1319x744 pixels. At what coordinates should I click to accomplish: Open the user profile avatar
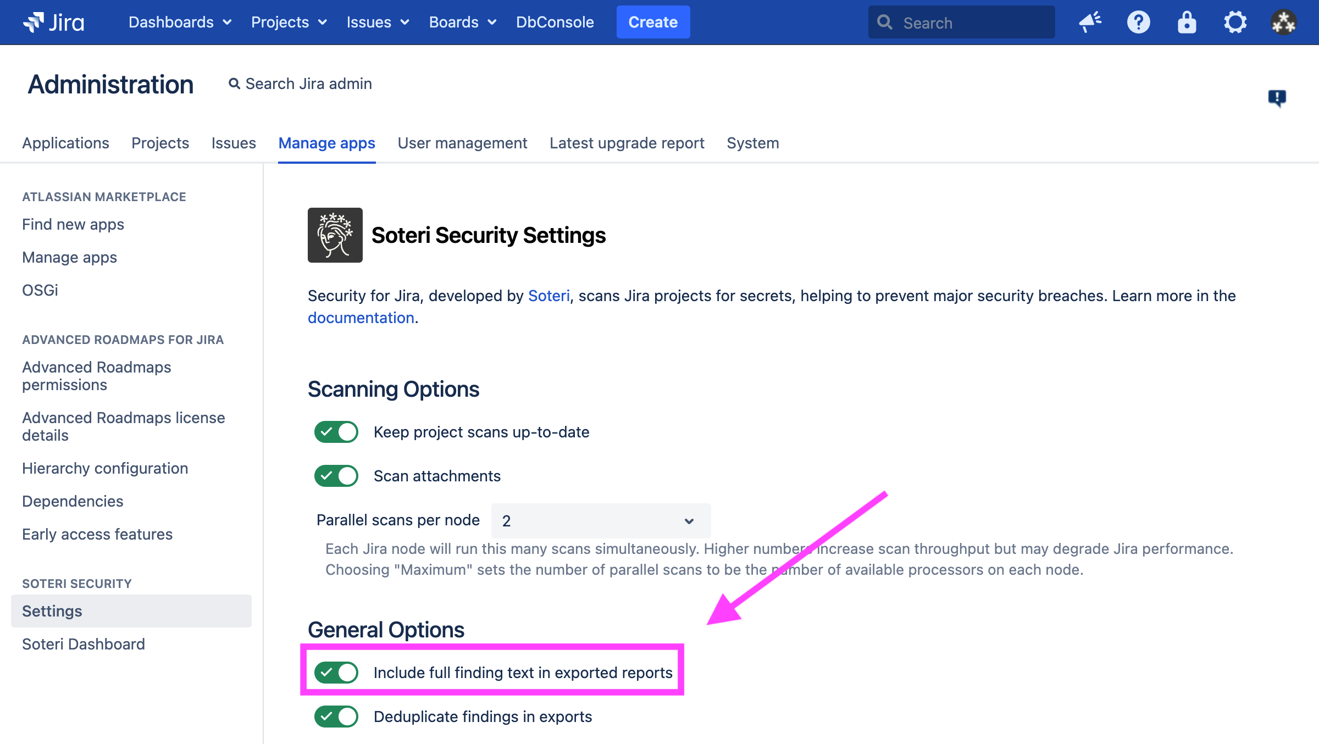(1284, 22)
